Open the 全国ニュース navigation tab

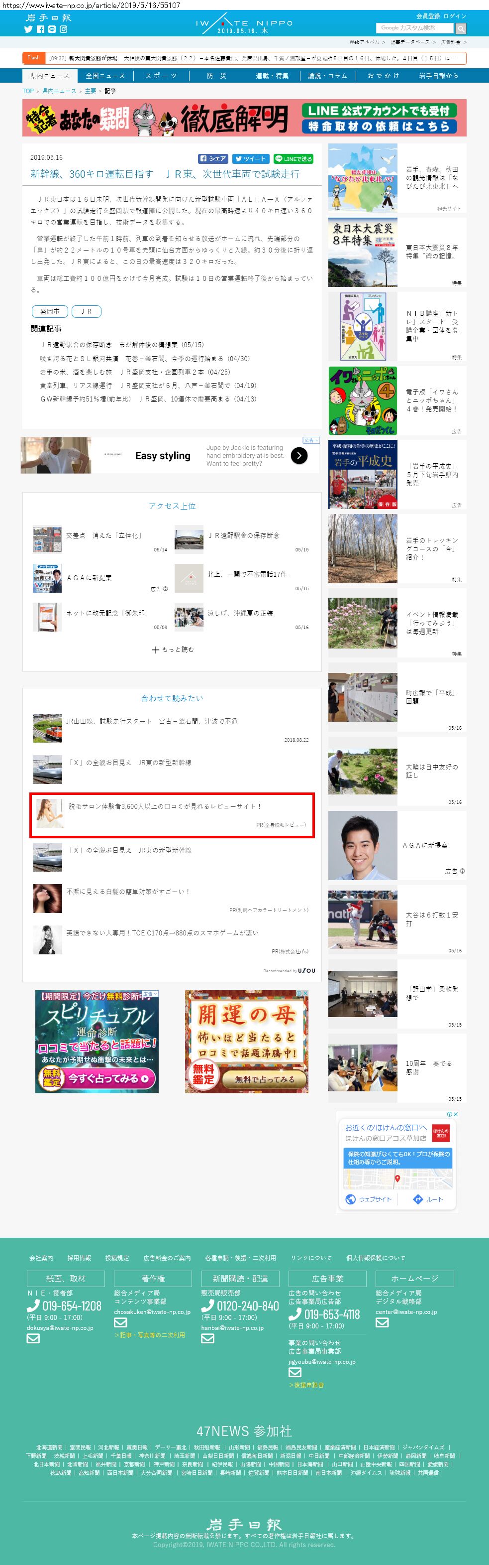click(x=105, y=76)
